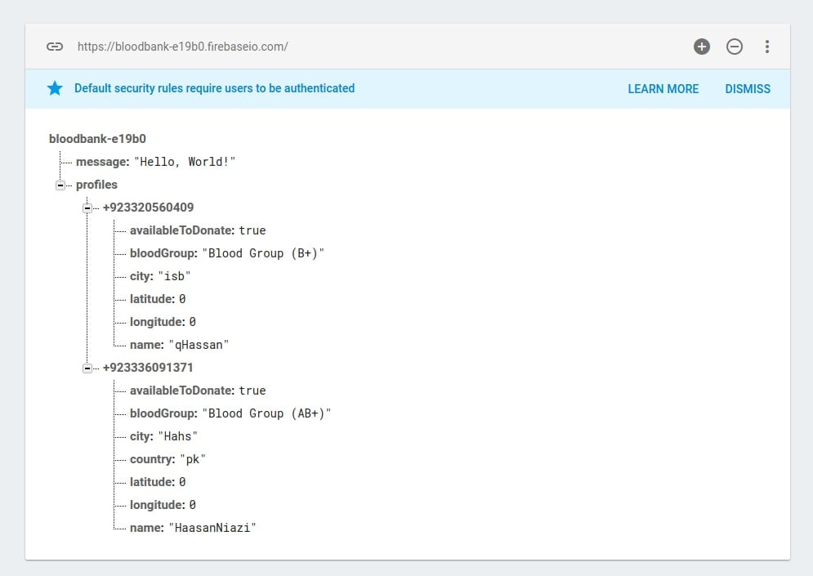813x576 pixels.
Task: Click the minus circle icon to collapse all
Action: [x=735, y=47]
